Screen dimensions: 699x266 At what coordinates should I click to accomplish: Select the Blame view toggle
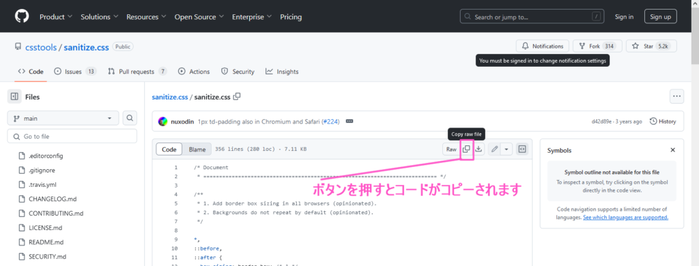click(197, 149)
